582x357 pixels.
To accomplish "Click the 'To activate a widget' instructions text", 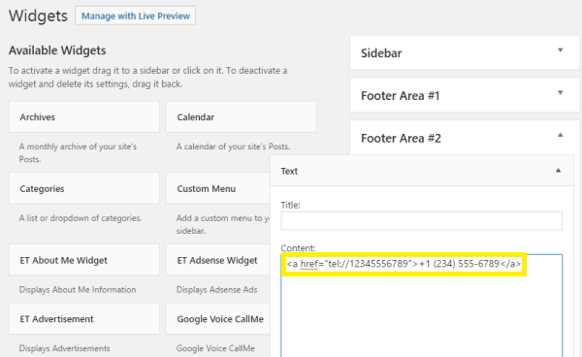I will (x=148, y=78).
